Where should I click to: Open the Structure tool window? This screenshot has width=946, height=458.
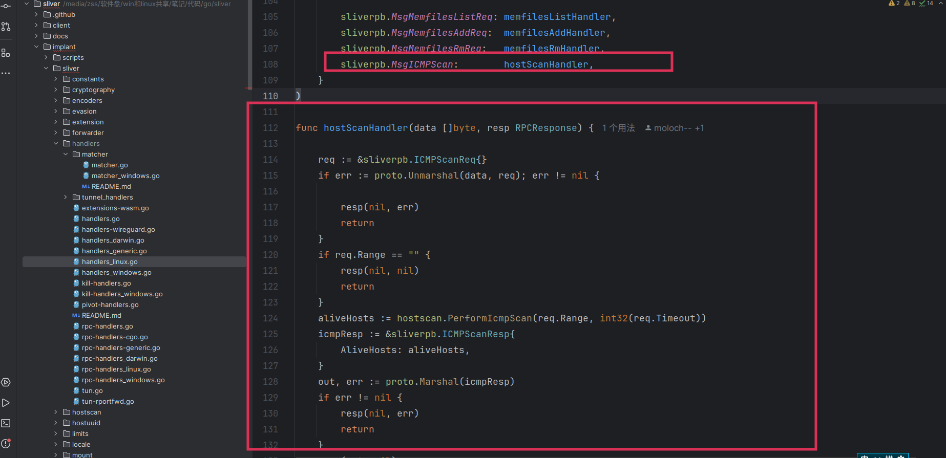pos(6,53)
